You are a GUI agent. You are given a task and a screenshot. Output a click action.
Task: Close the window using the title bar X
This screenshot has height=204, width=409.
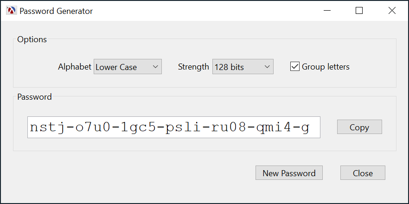pyautogui.click(x=391, y=11)
